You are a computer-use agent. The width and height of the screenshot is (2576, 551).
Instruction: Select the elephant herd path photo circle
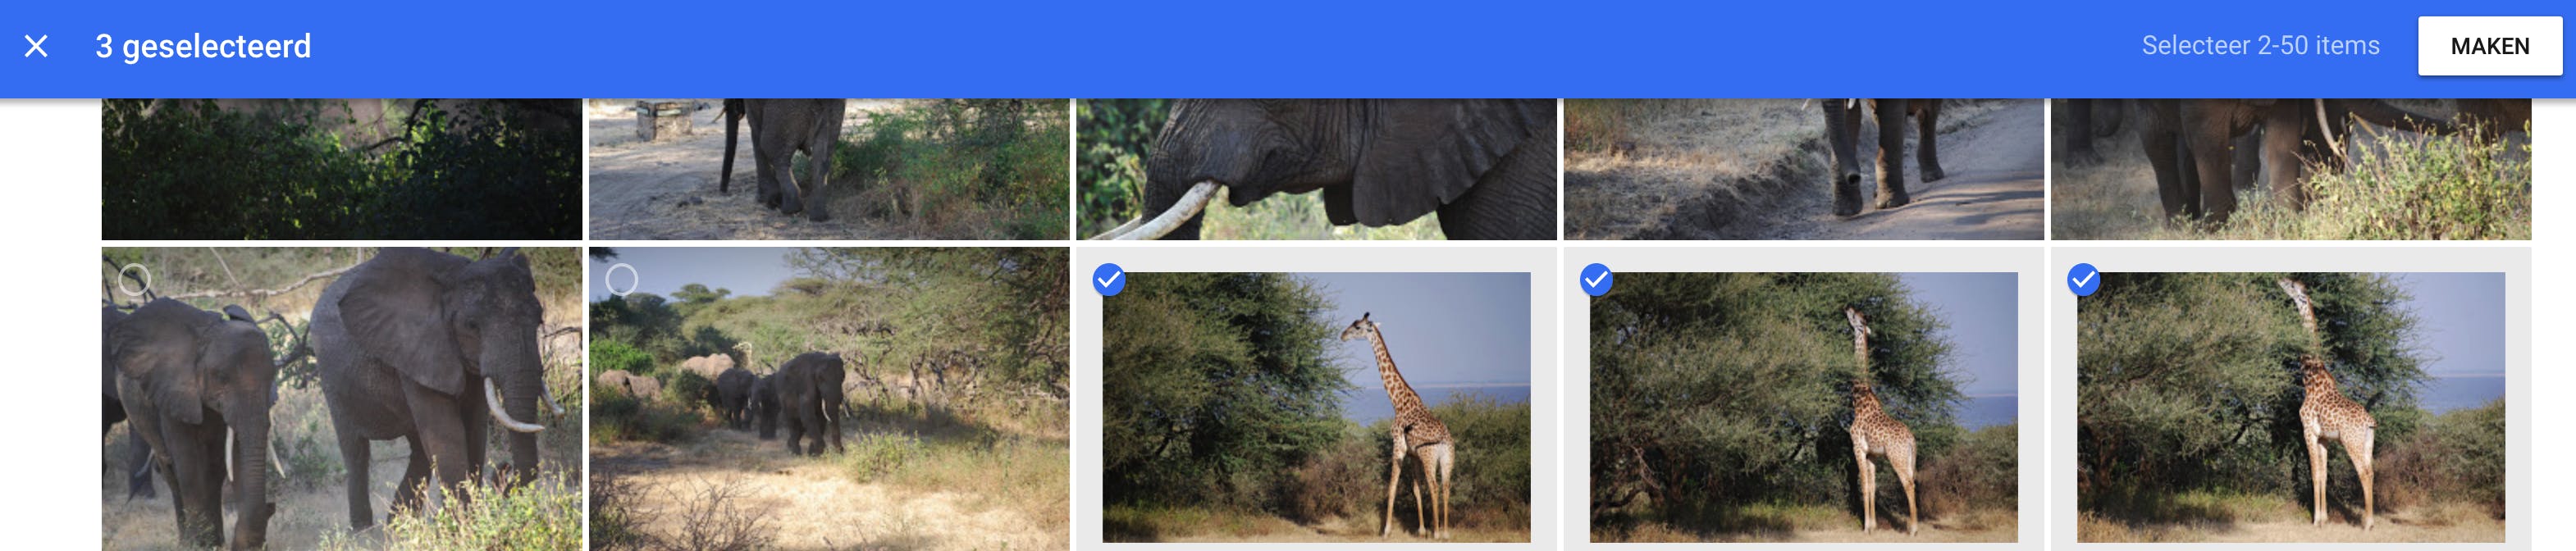point(622,280)
